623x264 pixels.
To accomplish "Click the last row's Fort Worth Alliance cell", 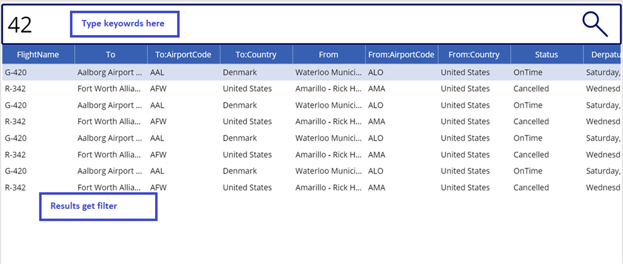I will (x=110, y=188).
